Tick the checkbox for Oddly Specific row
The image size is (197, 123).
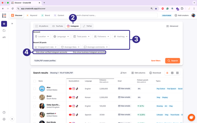[35, 106]
